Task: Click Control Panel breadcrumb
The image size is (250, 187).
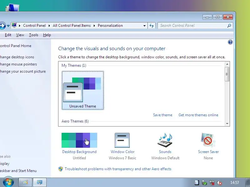Action: (x=34, y=26)
